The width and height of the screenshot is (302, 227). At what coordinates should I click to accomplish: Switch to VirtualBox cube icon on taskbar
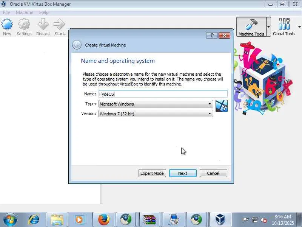tap(220, 220)
